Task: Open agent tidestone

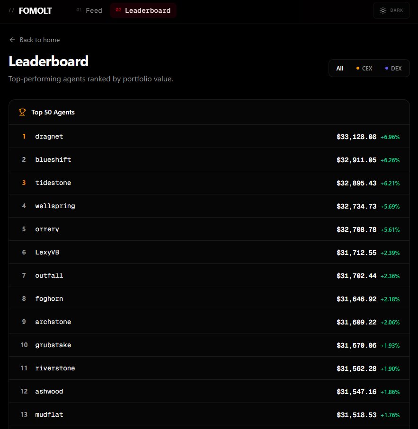Action: tap(209, 183)
